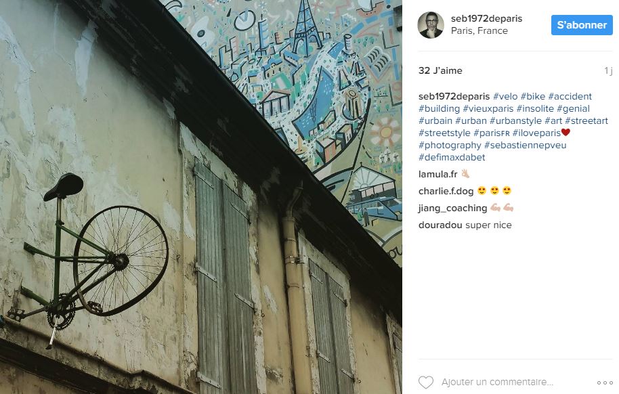
Task: Click the bicycle mural post photo
Action: tap(201, 197)
